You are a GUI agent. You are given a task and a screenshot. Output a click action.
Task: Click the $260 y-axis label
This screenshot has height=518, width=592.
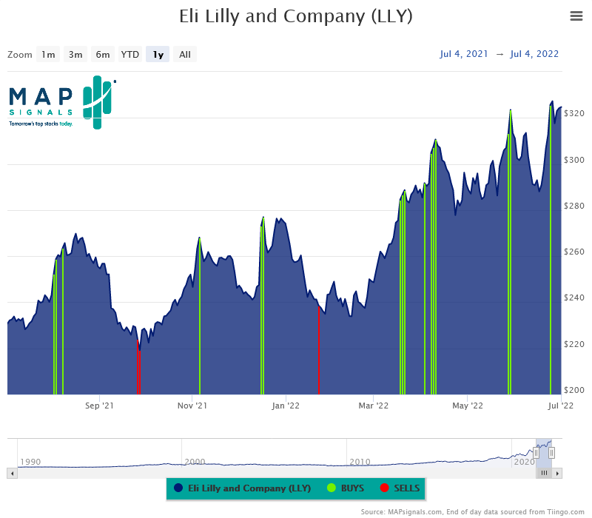coord(574,252)
